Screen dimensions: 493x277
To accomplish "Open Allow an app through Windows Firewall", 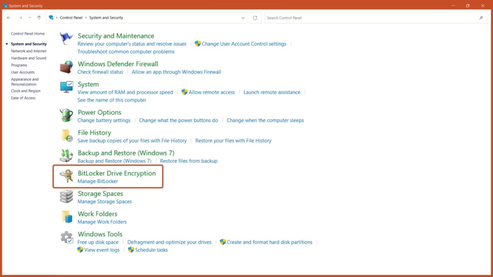I will (x=176, y=72).
